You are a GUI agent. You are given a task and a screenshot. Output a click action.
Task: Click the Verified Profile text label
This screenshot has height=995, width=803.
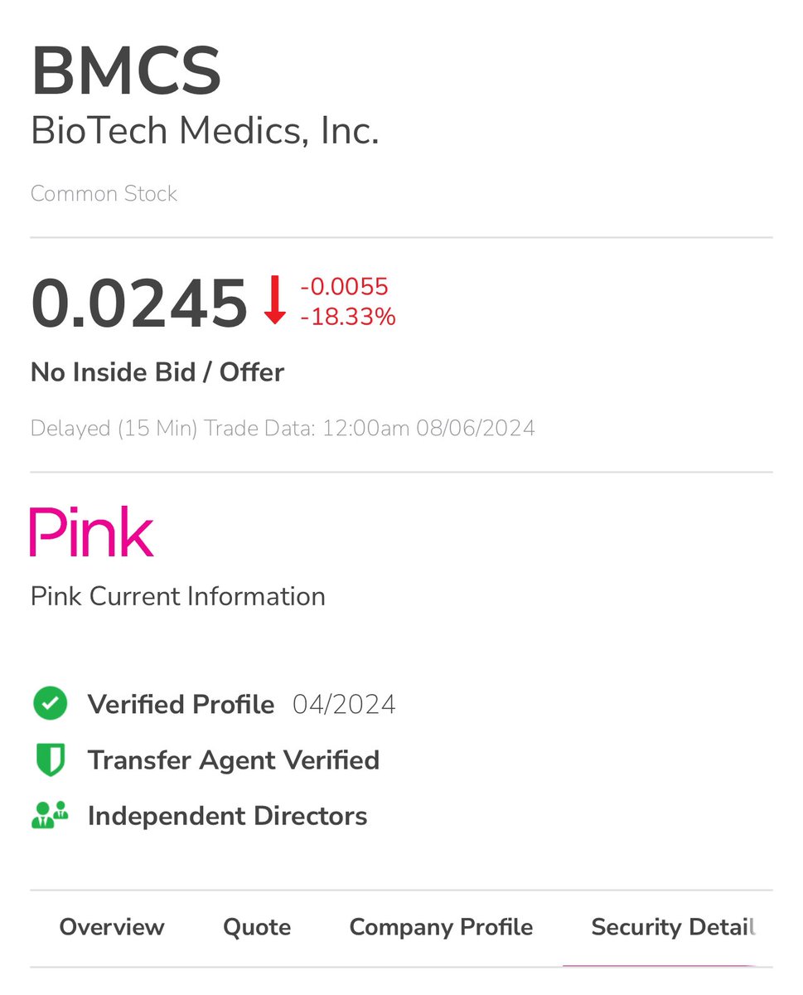(181, 705)
